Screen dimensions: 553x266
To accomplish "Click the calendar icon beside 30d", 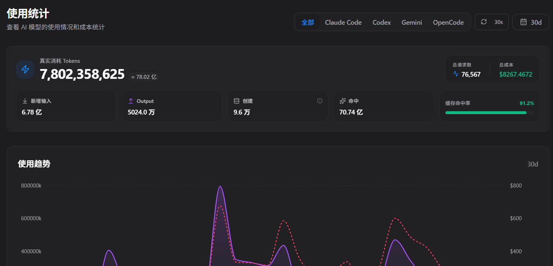I will [524, 22].
